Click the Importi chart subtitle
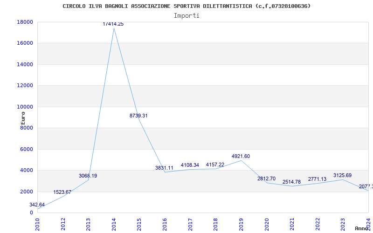 click(186, 15)
